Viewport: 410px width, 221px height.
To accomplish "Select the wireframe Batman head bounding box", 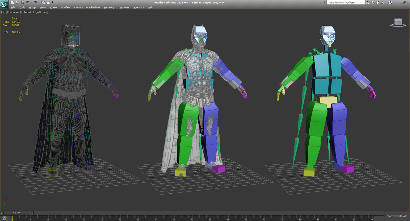I will tap(71, 35).
